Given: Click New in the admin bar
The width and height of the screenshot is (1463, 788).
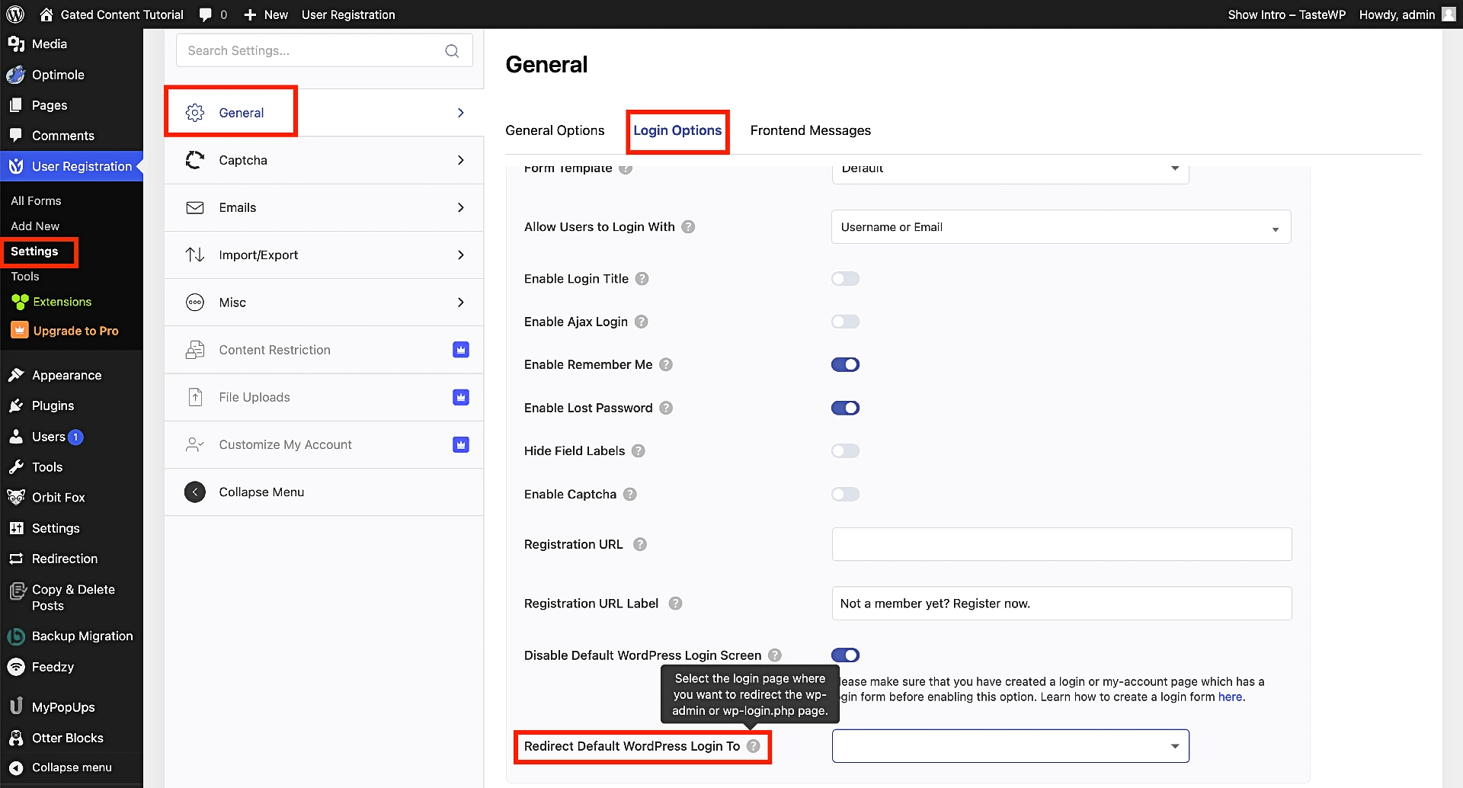Looking at the screenshot, I should click(x=266, y=14).
